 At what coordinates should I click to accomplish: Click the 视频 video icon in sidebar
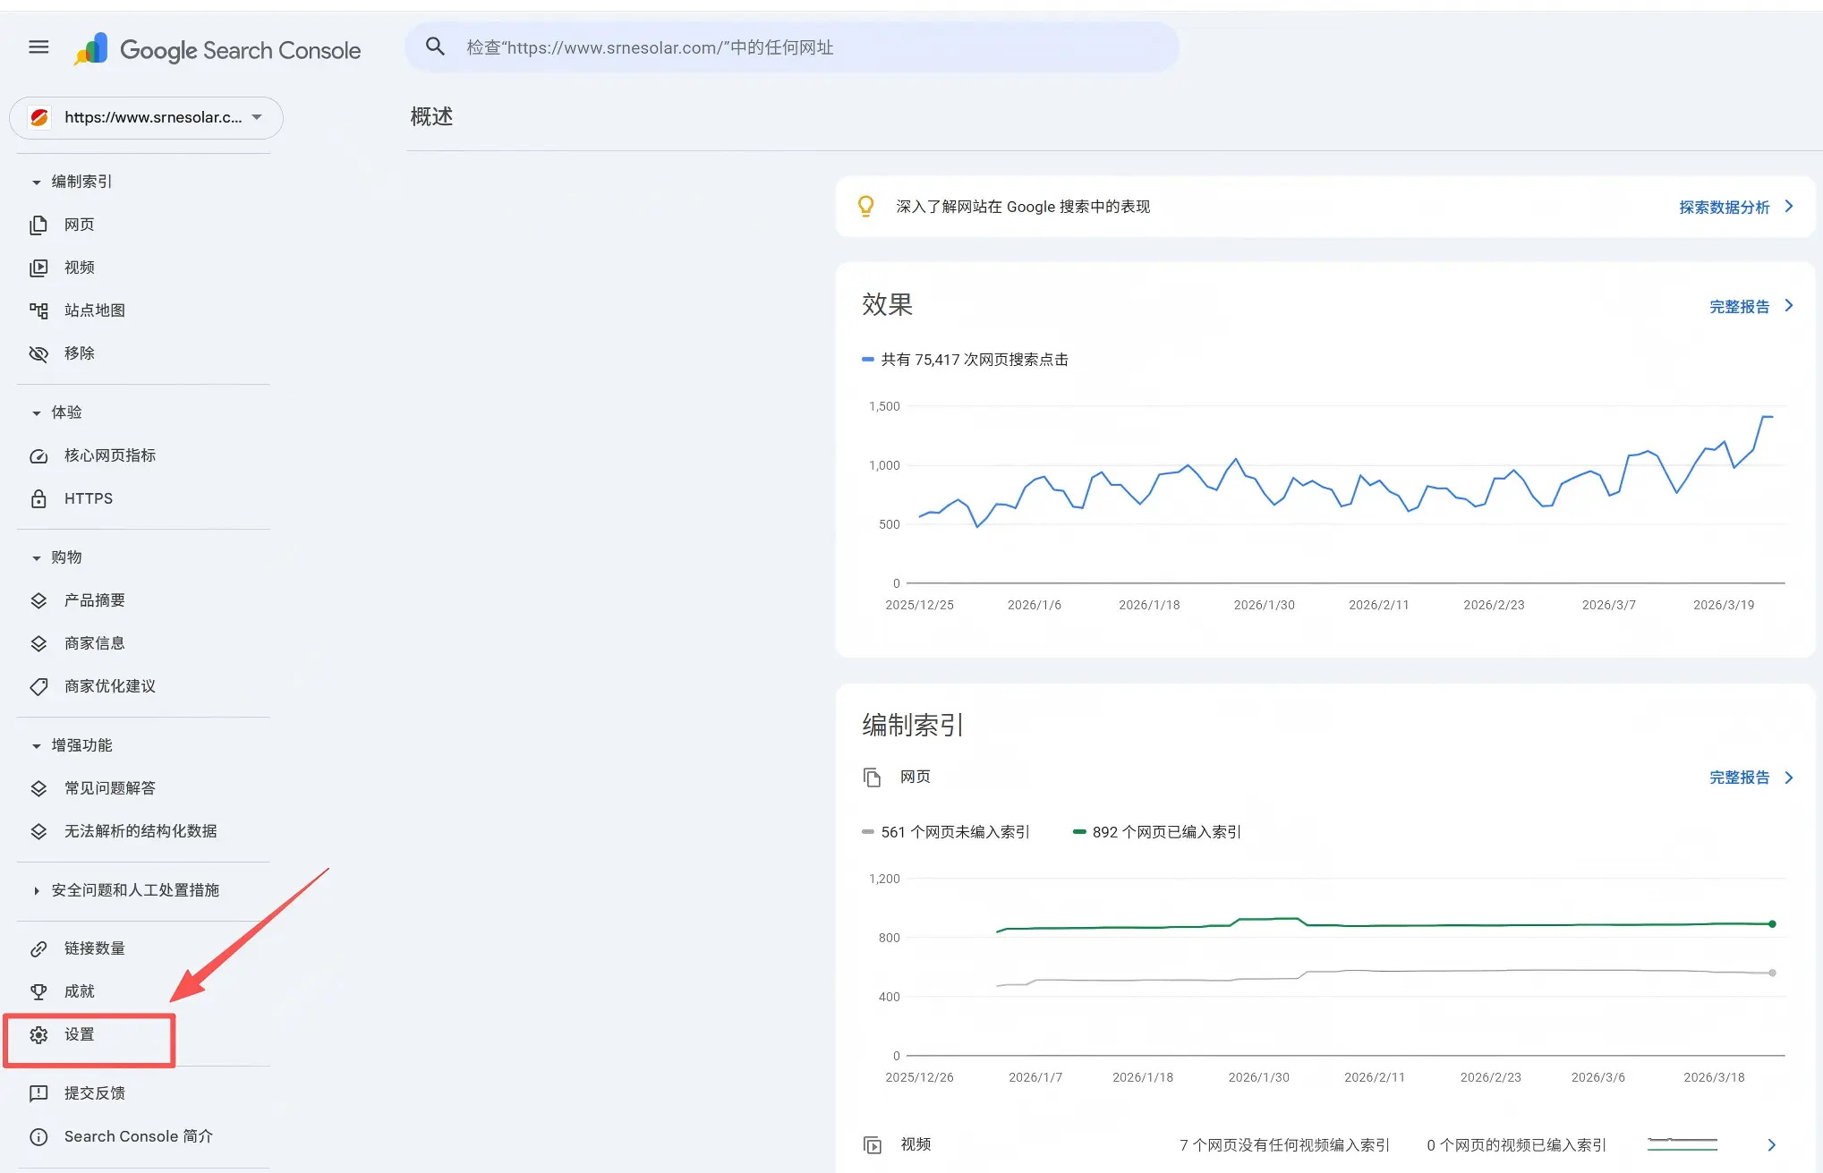38,268
